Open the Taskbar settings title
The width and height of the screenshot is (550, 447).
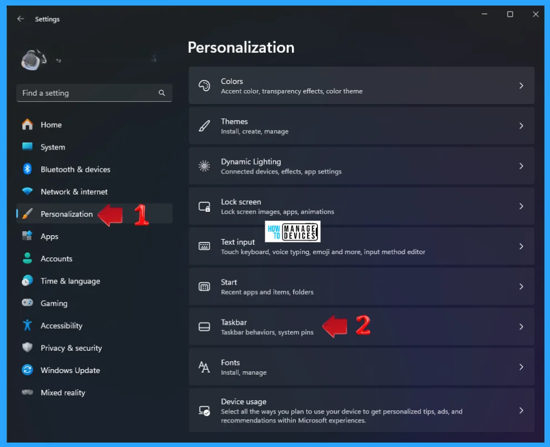tap(234, 322)
